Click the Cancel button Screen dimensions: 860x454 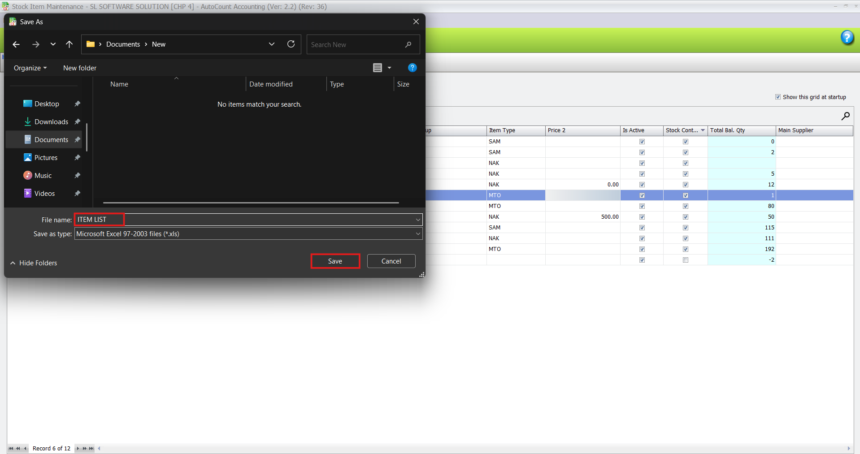[391, 261]
